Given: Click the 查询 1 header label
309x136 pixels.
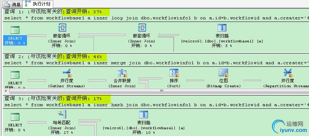Looking at the screenshot, I should (x=14, y=12).
